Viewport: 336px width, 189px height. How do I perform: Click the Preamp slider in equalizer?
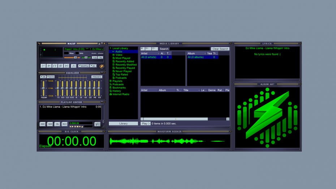pos(43,88)
